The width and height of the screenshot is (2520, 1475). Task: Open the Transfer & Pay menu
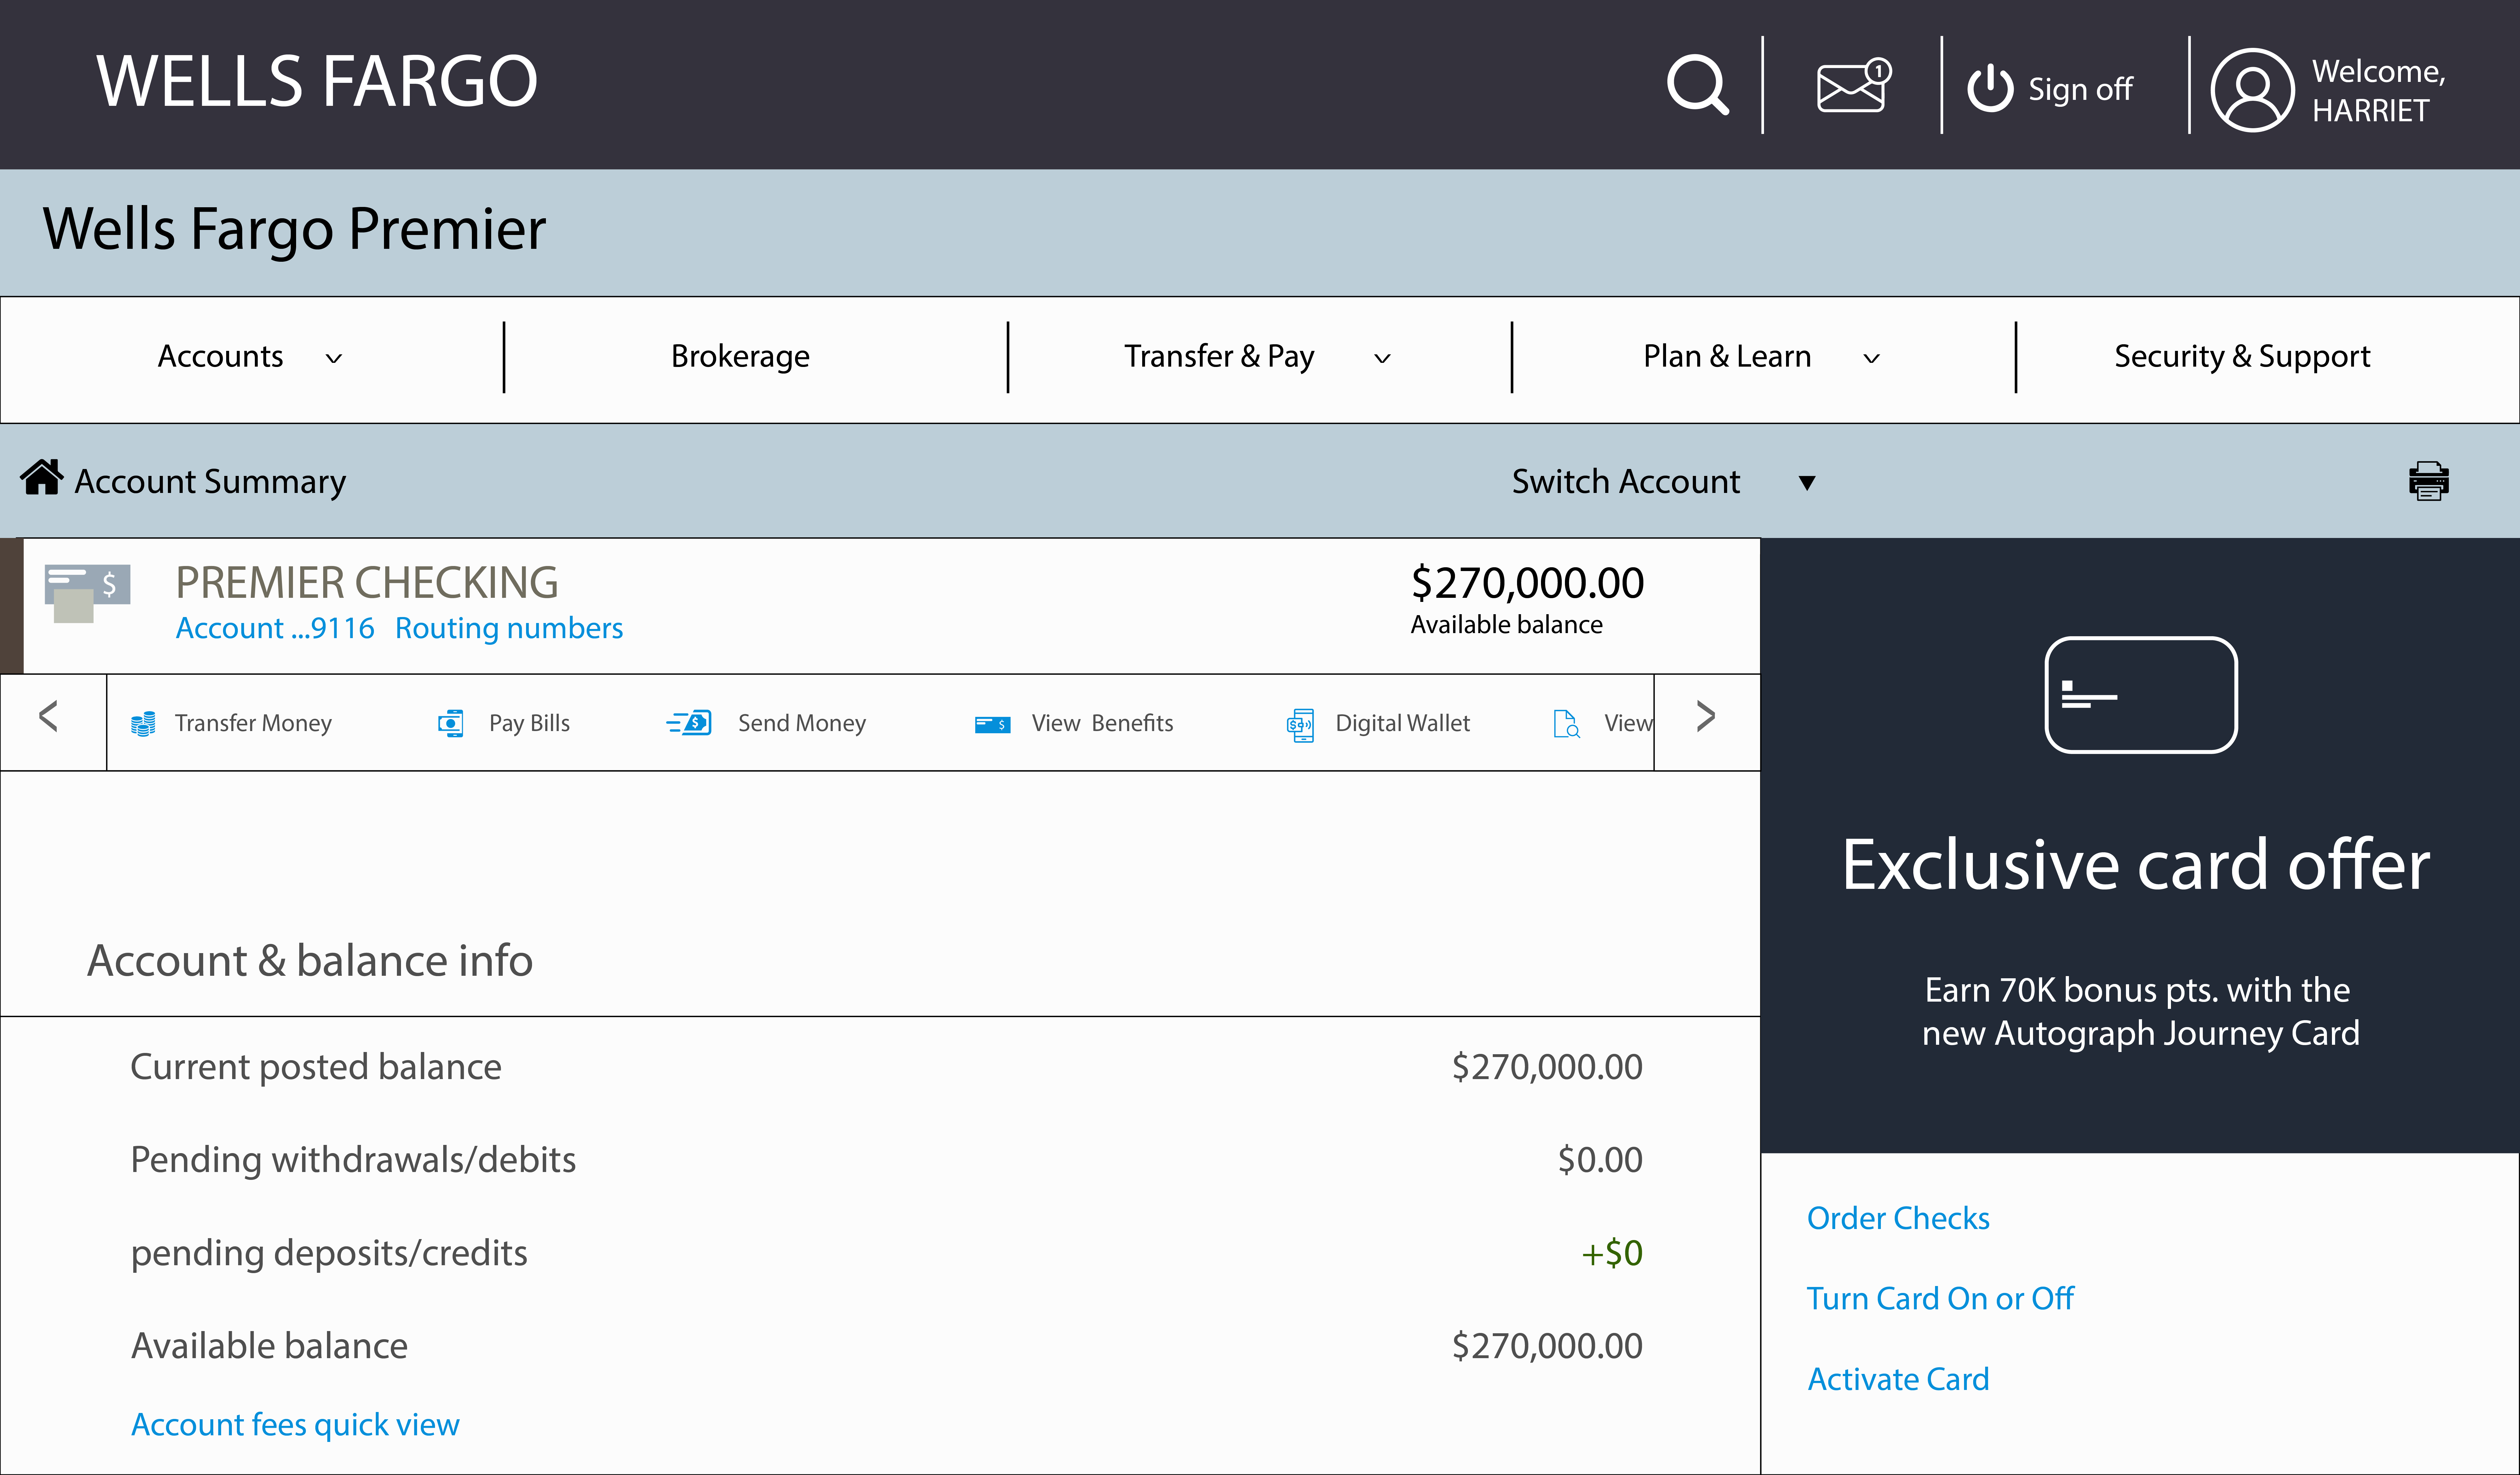click(x=1219, y=357)
